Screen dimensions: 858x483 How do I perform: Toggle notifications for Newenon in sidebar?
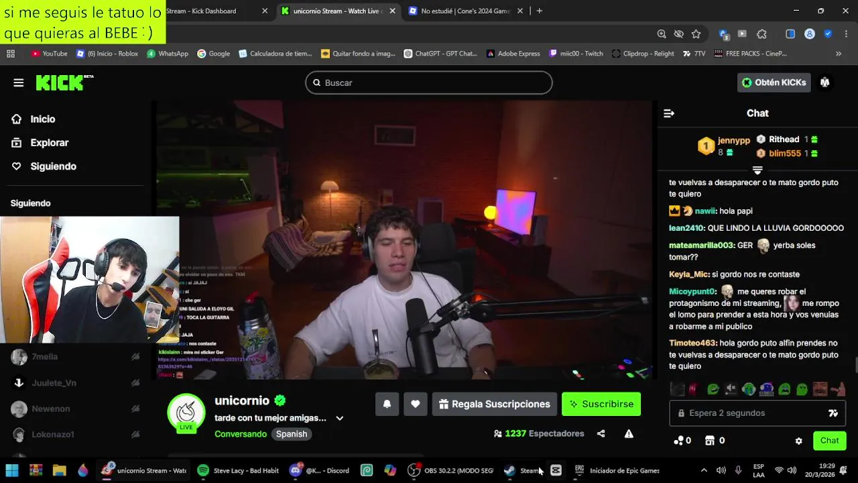pyautogui.click(x=135, y=409)
